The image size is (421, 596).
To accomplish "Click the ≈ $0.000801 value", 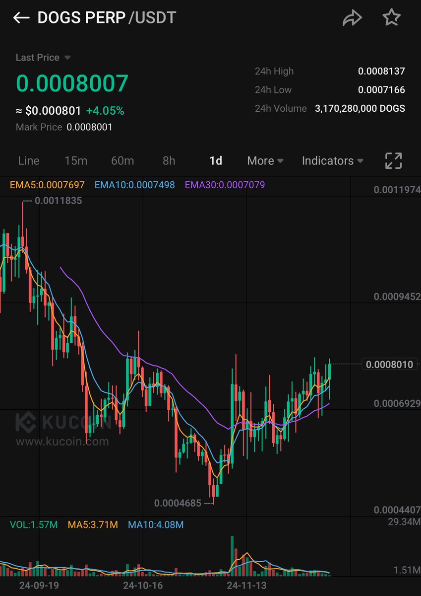I will click(x=49, y=111).
